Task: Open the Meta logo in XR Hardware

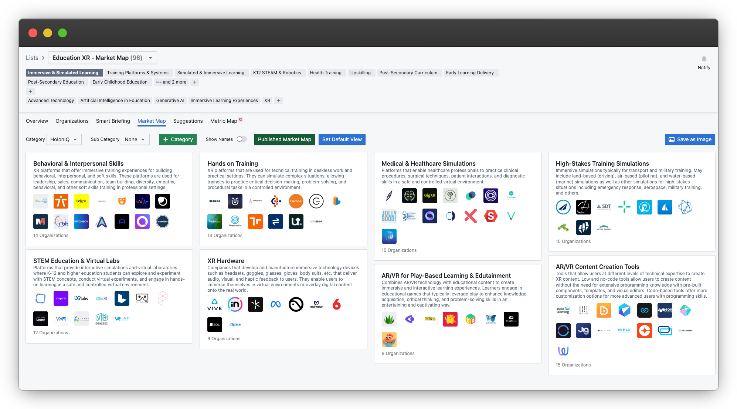Action: (x=275, y=304)
